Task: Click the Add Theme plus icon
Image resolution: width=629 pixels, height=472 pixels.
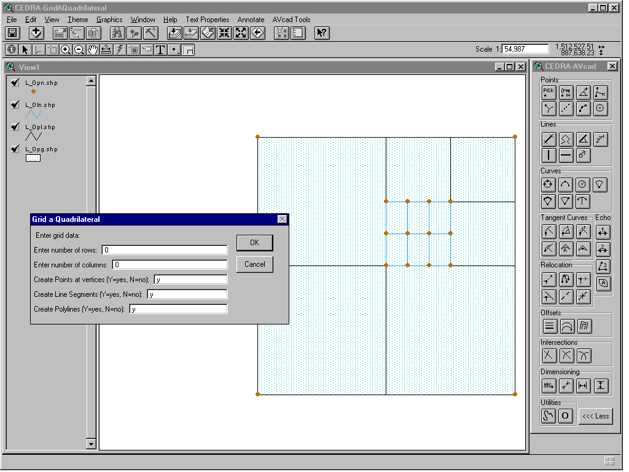Action: [x=36, y=33]
